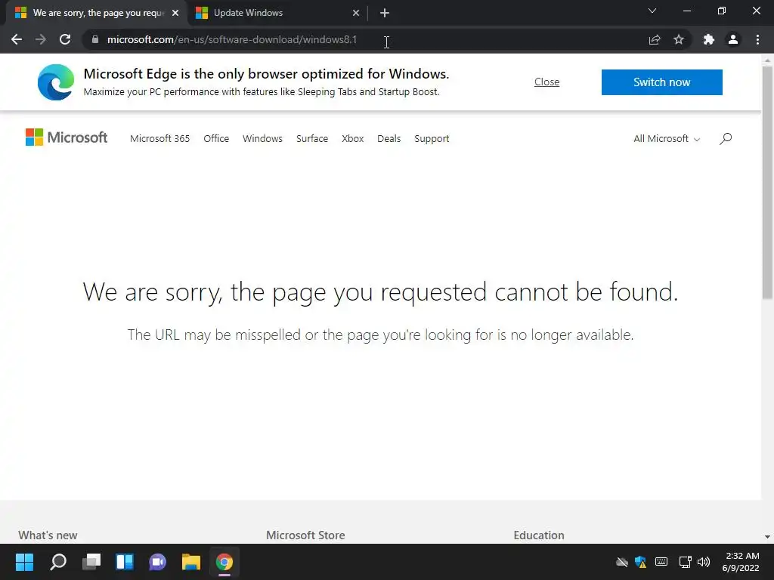The width and height of the screenshot is (774, 580).
Task: Open Task View on the taskbar
Action: 91,562
